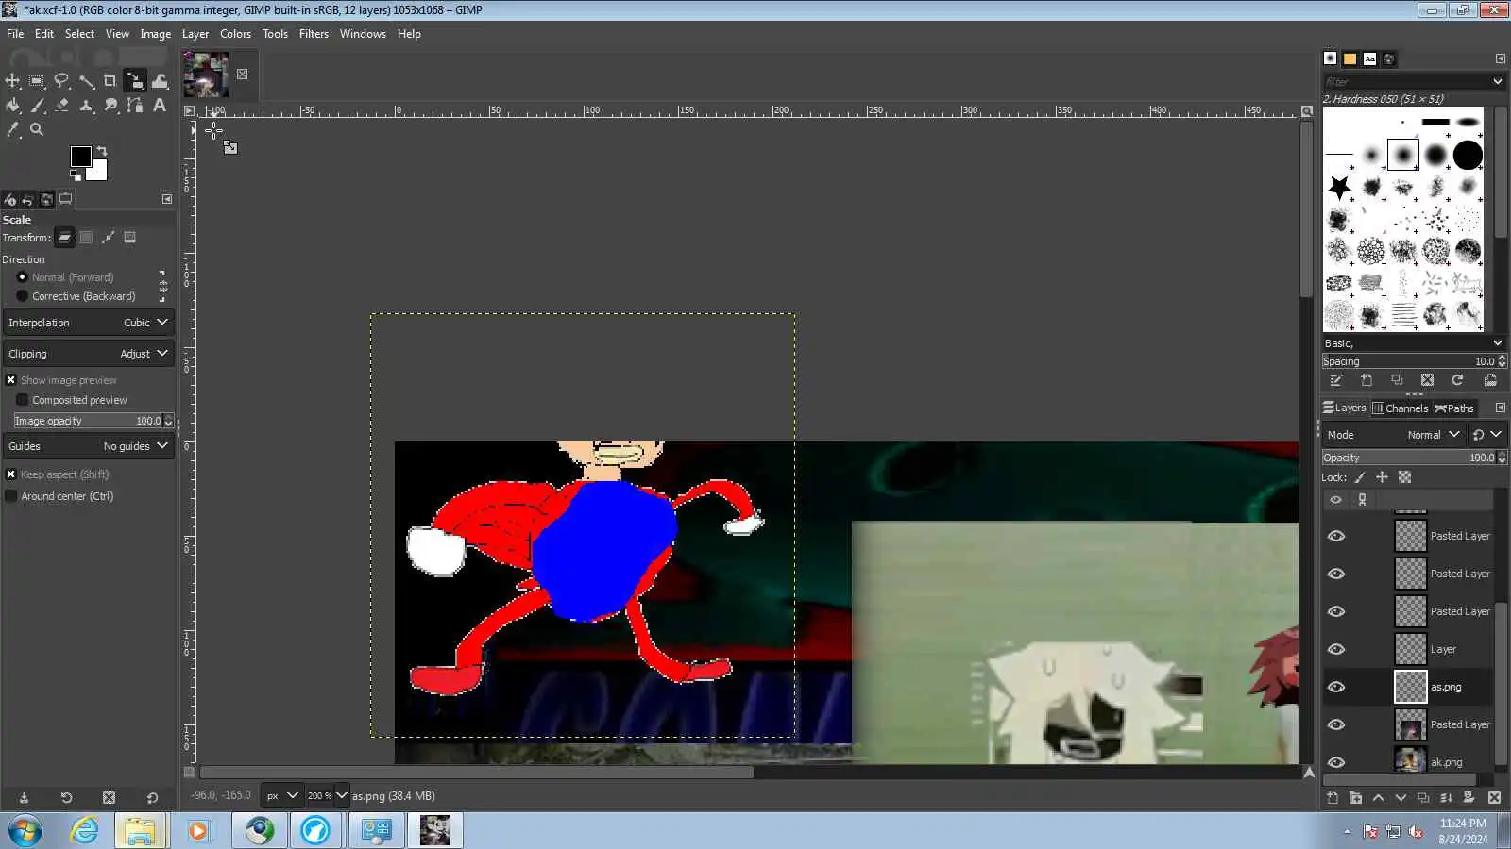Viewport: 1511px width, 849px height.
Task: Hide the ak.png layer
Action: pyautogui.click(x=1336, y=761)
